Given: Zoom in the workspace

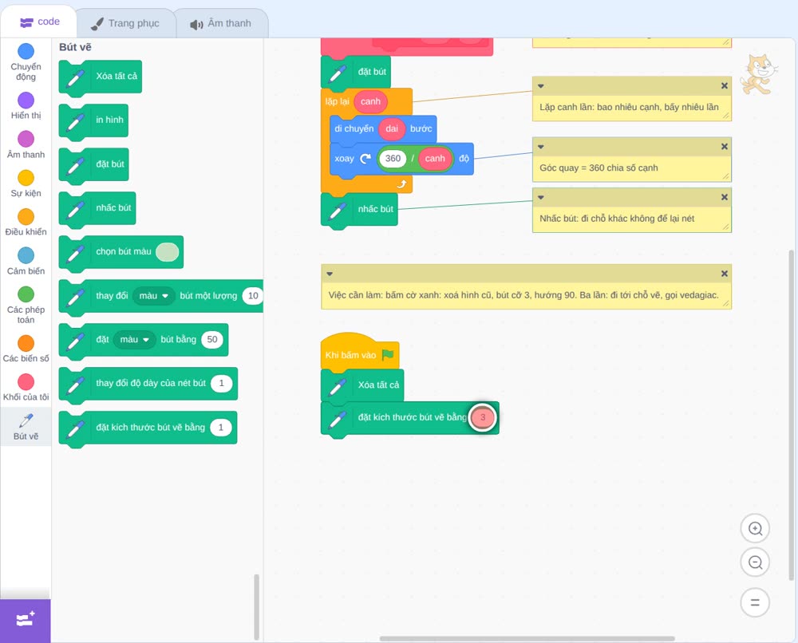Looking at the screenshot, I should [x=755, y=529].
